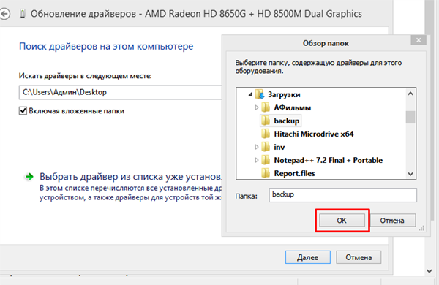Collapse the Загрузки tree node

(x=250, y=94)
